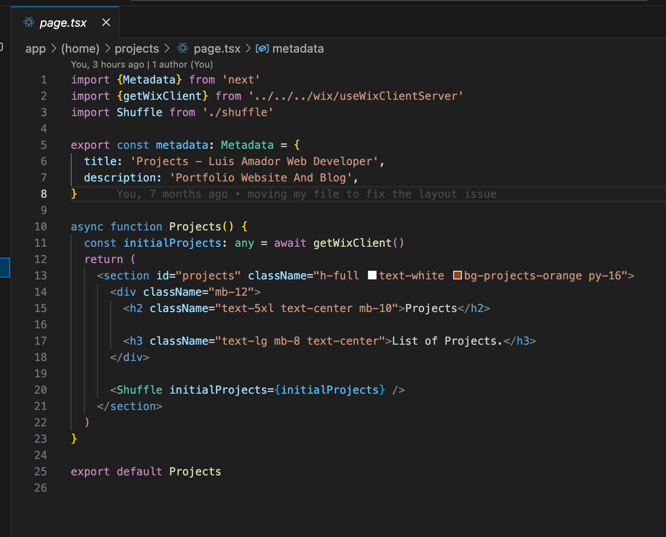Click line number 20 in gutter
The image size is (666, 537).
click(41, 390)
